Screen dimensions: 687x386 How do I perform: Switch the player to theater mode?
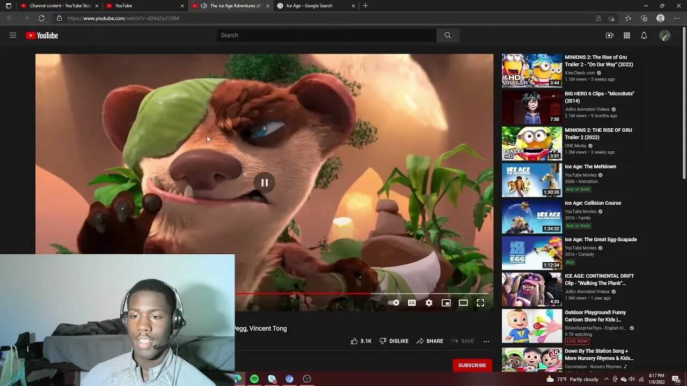[x=463, y=303]
